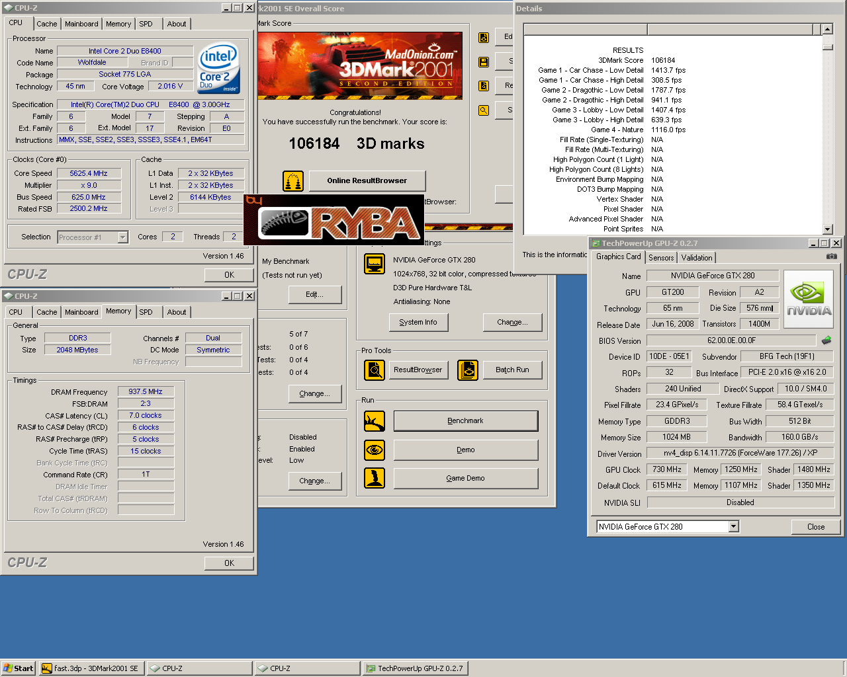Click the Benchmark run icon

point(375,421)
